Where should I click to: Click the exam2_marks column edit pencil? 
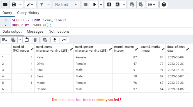[x=163, y=49]
